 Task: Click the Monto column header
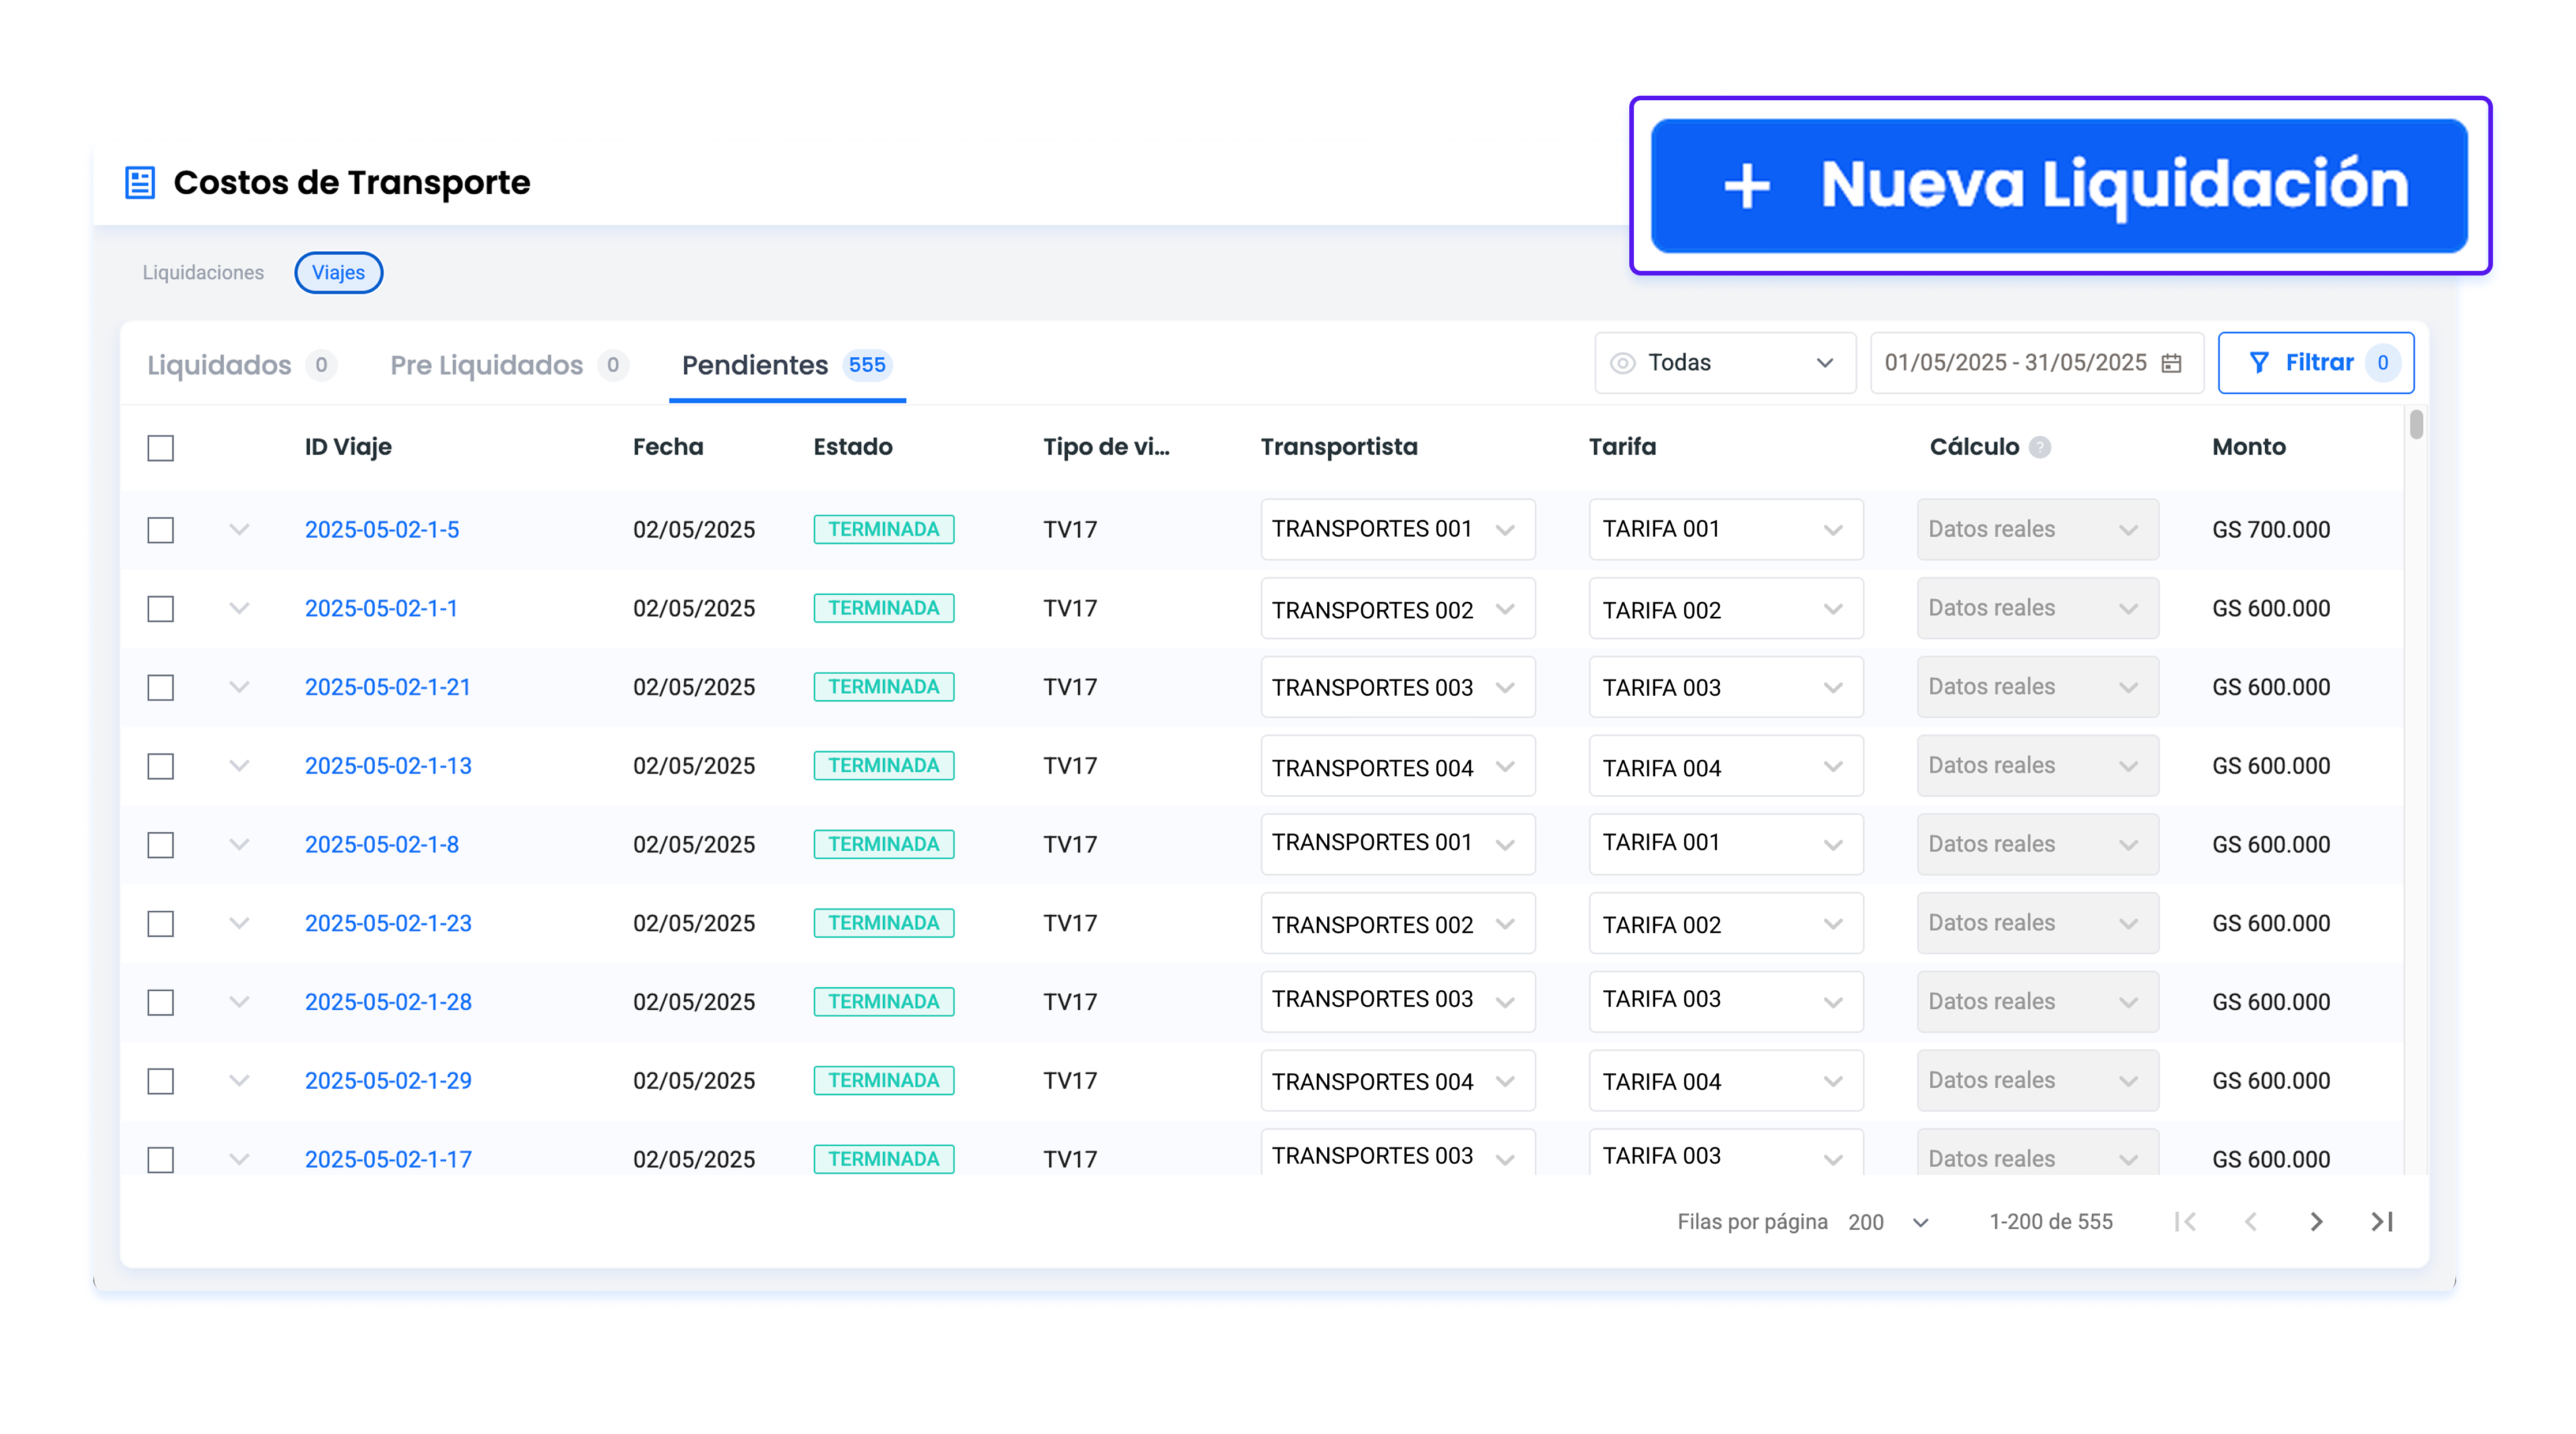coord(2249,447)
